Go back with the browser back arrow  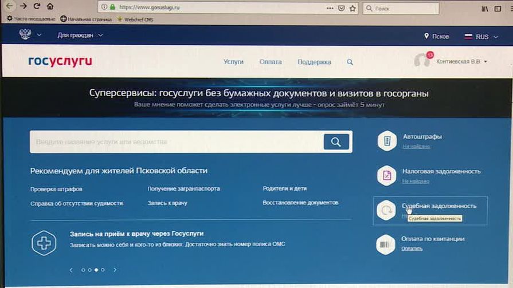click(10, 6)
